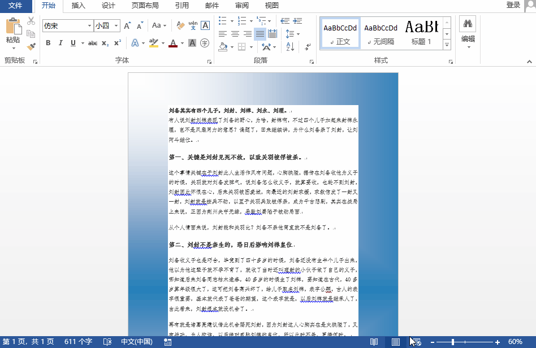This screenshot has height=348, width=536.
Task: Copy selection using the copy icon
Action: 31,33
